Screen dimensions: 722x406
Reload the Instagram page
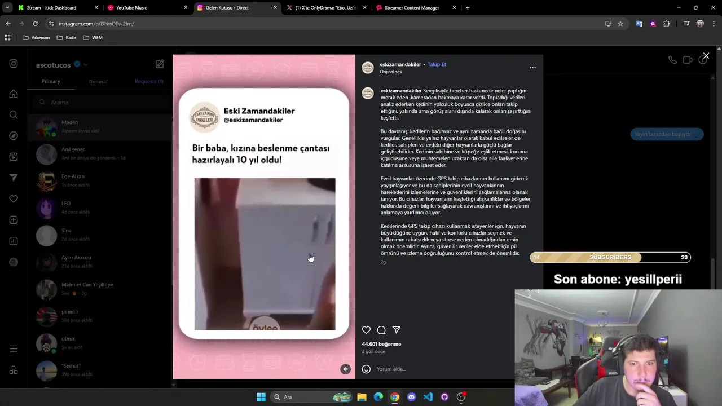coord(35,24)
